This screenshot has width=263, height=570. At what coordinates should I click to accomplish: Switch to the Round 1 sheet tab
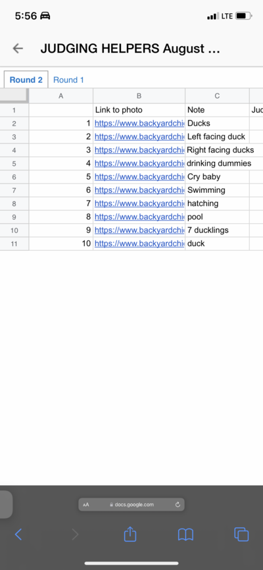tap(68, 80)
